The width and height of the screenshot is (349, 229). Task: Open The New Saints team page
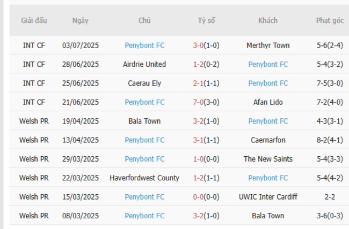tap(268, 159)
